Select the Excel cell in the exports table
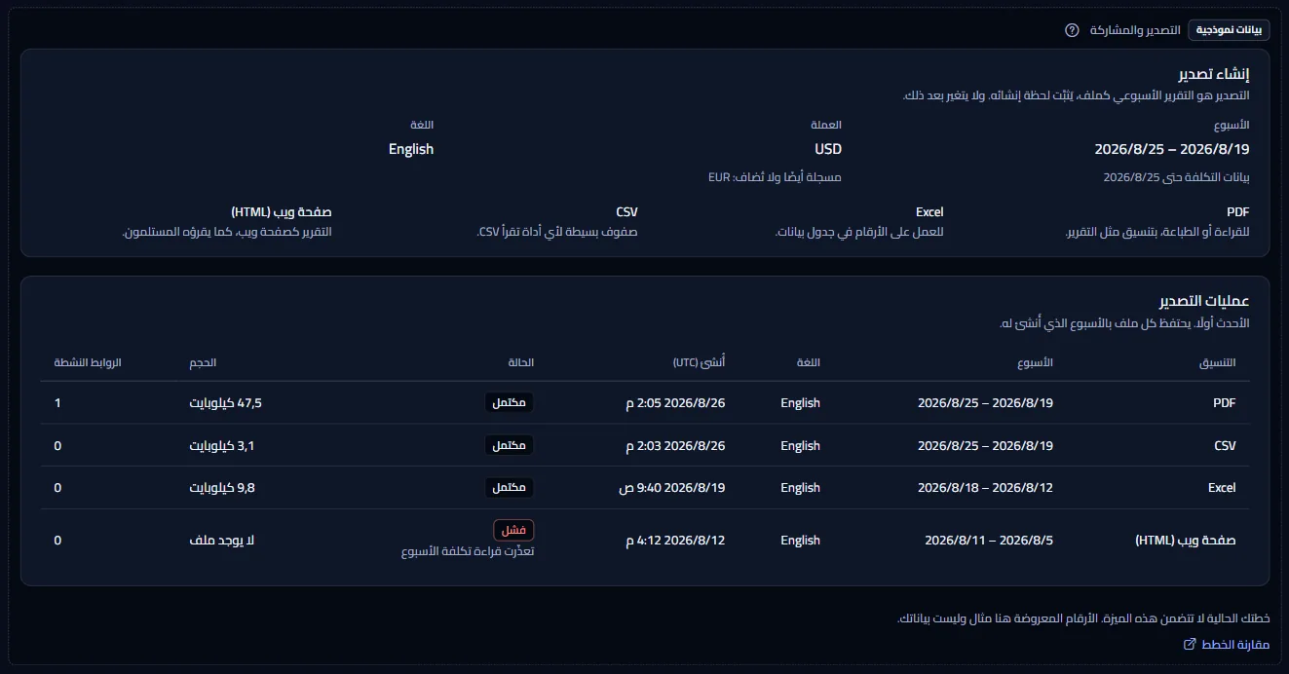The image size is (1289, 674). tap(1222, 488)
